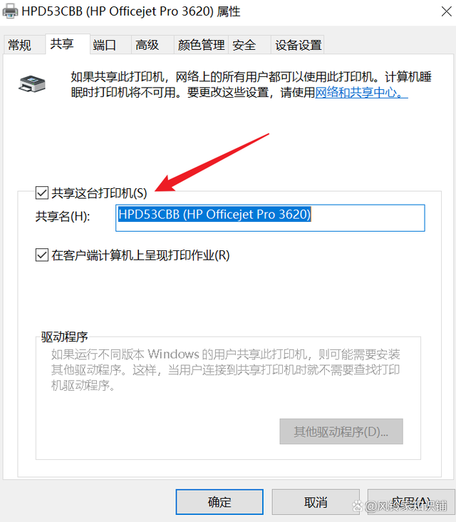The width and height of the screenshot is (456, 522).
Task: Switch to the 安全 tab
Action: click(x=244, y=45)
